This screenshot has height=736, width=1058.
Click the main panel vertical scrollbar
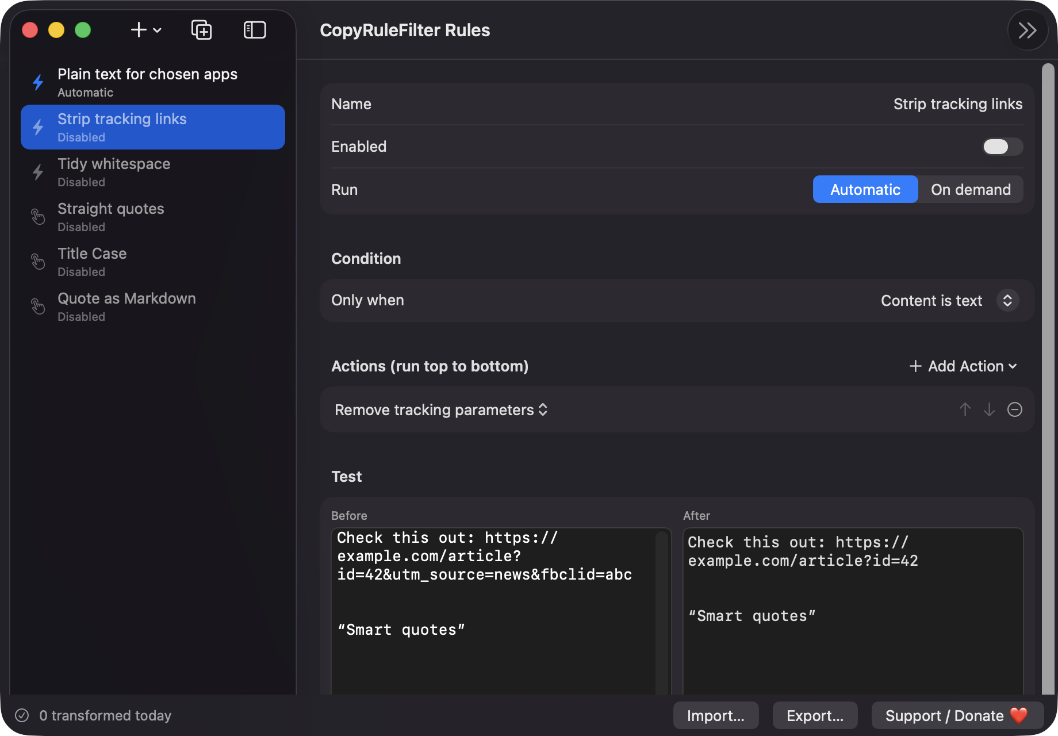pos(1048,378)
